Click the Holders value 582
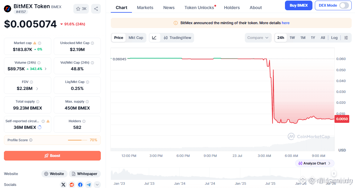The height and width of the screenshot is (188, 355). [77, 127]
